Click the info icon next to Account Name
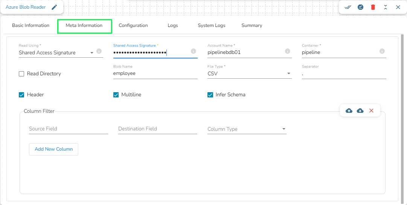Screen dimensions: 407x205 pos(288,51)
